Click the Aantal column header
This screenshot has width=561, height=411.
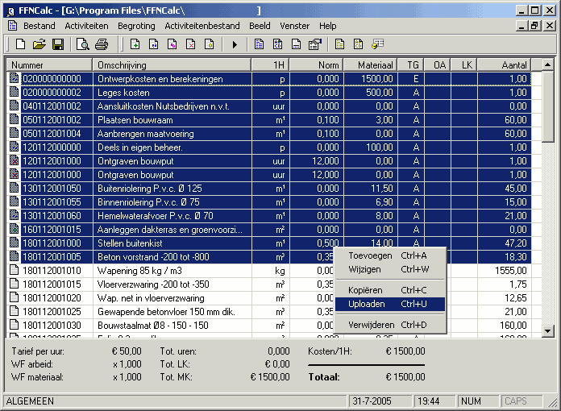click(x=505, y=65)
